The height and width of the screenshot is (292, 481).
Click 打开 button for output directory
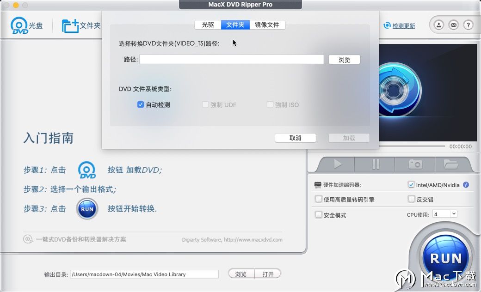point(268,274)
